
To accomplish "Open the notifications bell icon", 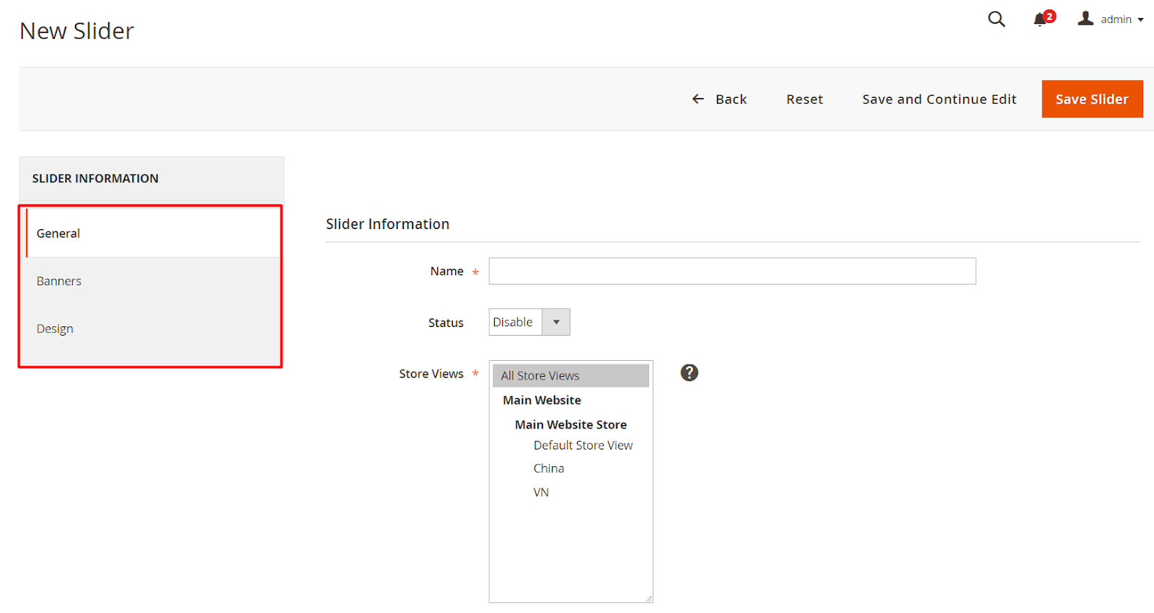I will (x=1040, y=19).
